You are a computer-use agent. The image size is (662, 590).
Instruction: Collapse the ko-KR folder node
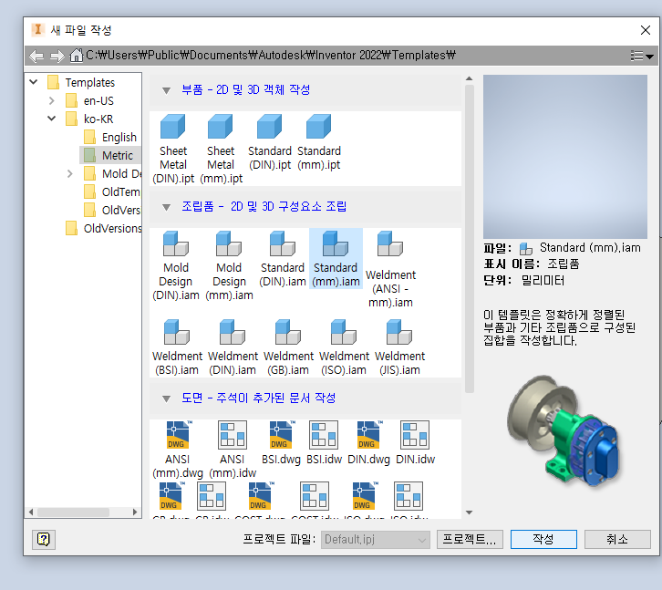(x=51, y=119)
